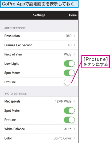
Task: Open the Resolution setting row
Action: [x=39, y=36]
